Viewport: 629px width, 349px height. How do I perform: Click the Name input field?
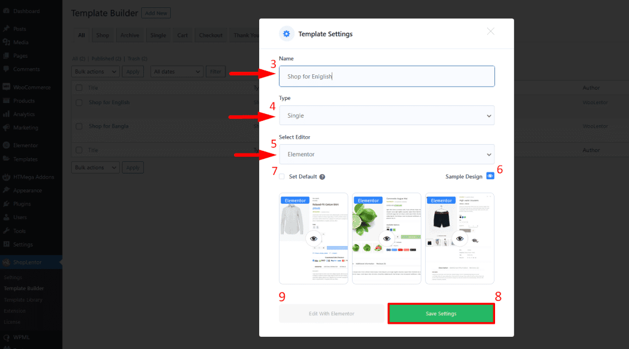[x=386, y=77]
